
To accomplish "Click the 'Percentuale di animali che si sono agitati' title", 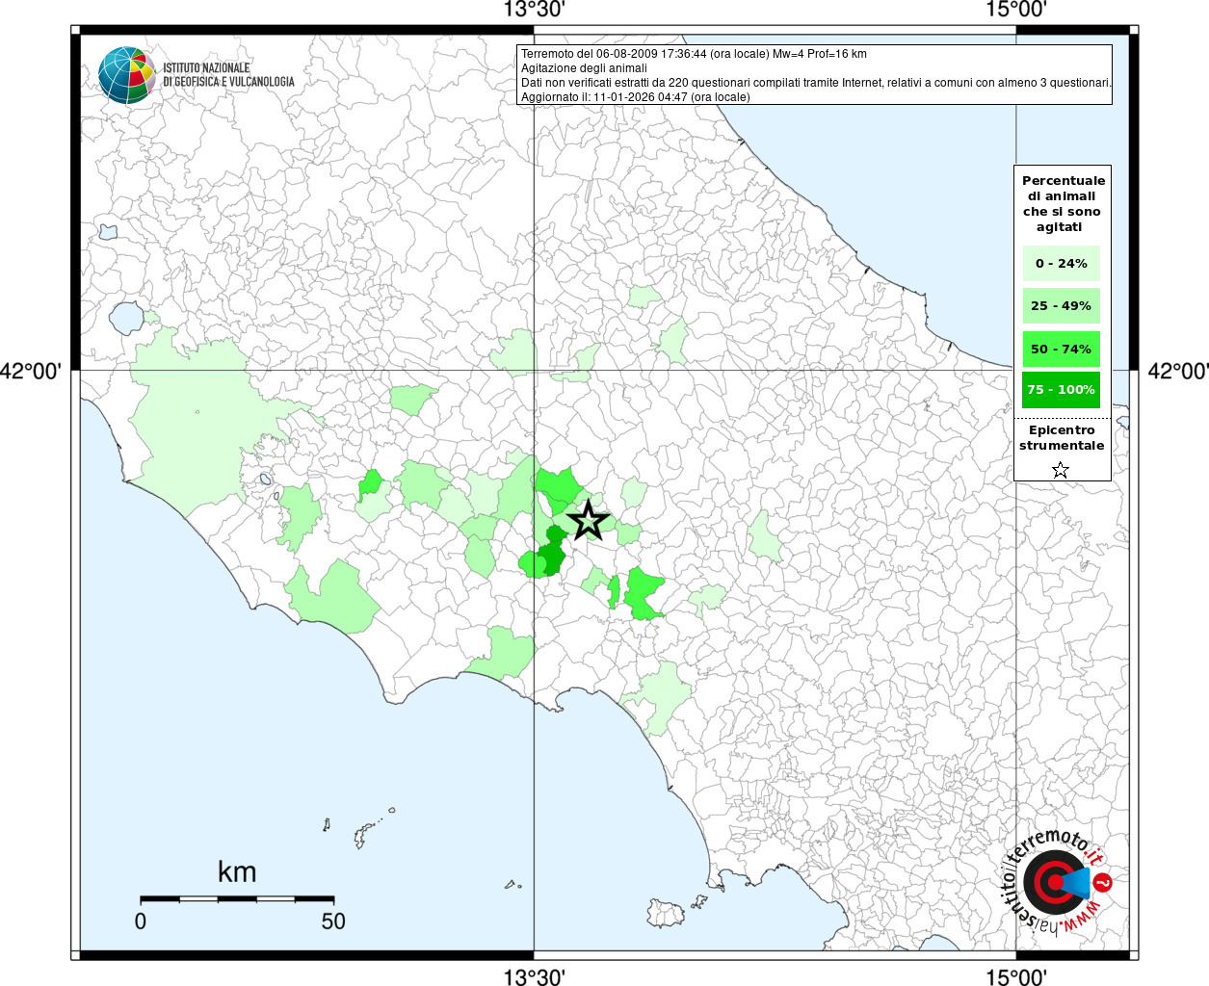I will pyautogui.click(x=1064, y=203).
